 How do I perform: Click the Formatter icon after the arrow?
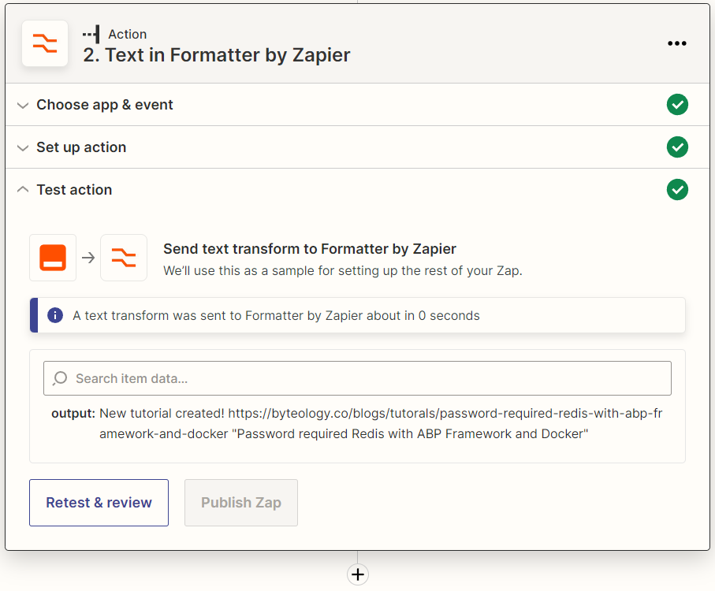[x=124, y=258]
